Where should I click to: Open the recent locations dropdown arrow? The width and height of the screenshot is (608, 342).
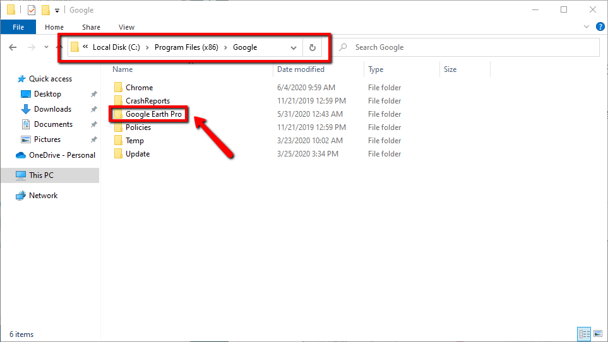(47, 47)
